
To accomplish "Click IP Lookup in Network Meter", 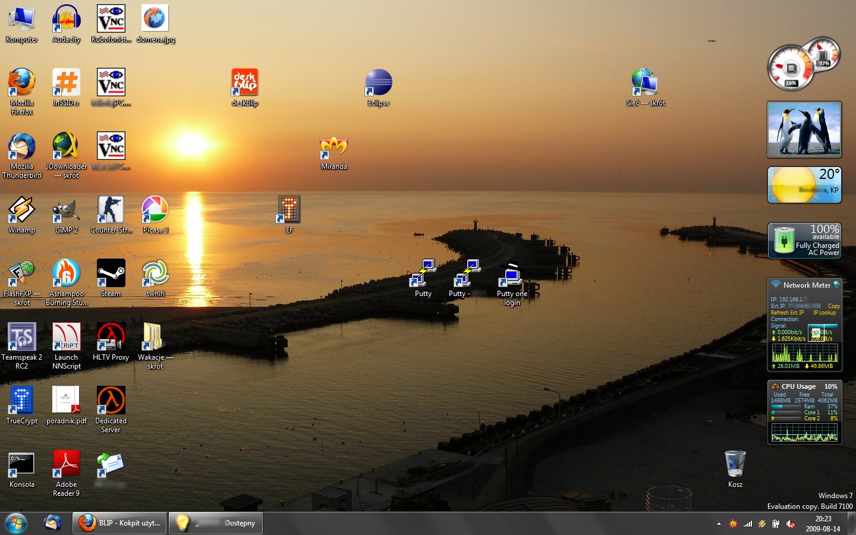I will (x=824, y=313).
